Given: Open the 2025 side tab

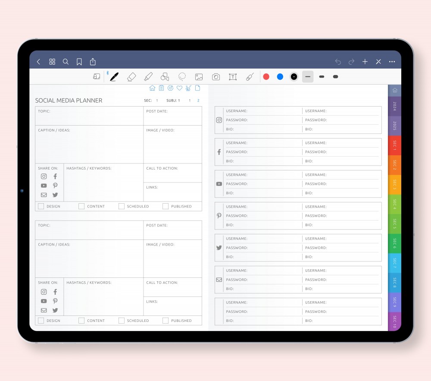Looking at the screenshot, I should (x=395, y=126).
